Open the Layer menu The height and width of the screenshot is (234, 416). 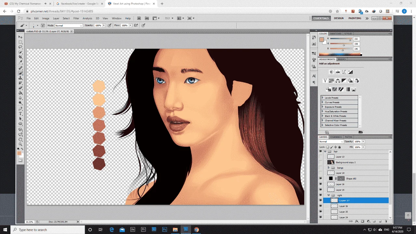point(56,19)
